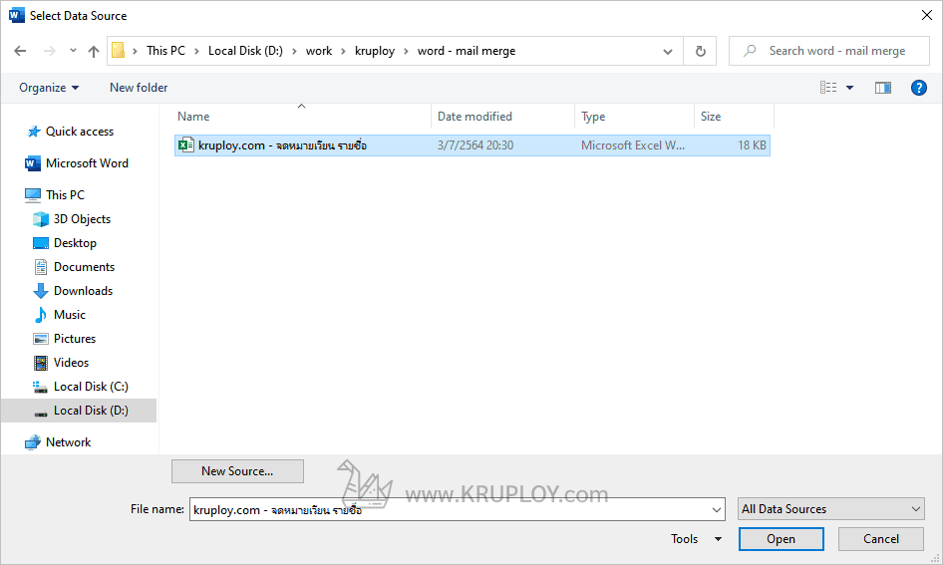Click the Search word - mail merge box
Image resolution: width=943 pixels, height=565 pixels.
click(837, 51)
